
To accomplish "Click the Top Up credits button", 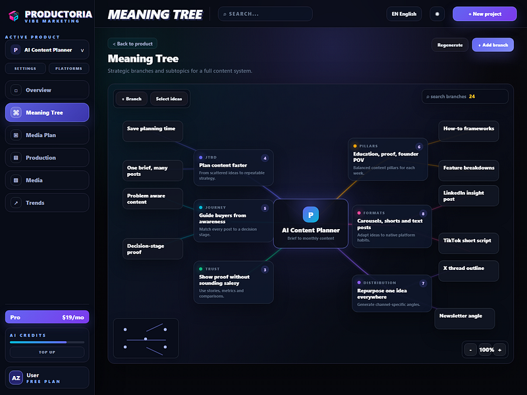I will point(47,352).
